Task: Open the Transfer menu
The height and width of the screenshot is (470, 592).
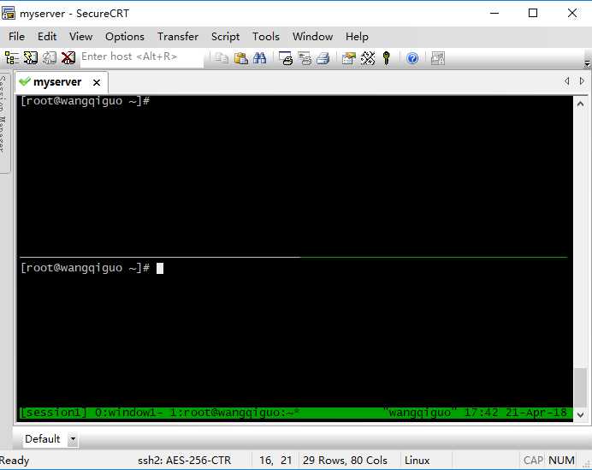Action: (x=178, y=37)
